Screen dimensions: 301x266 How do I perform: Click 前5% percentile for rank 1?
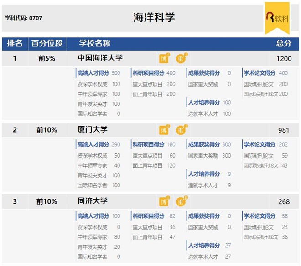pyautogui.click(x=47, y=58)
